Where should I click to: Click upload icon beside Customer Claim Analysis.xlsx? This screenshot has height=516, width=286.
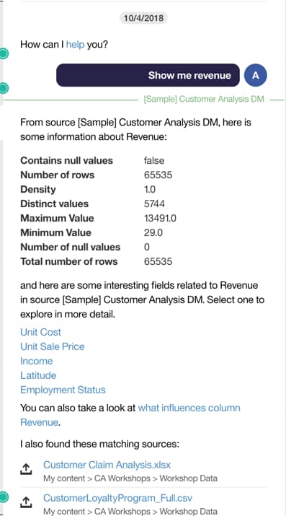[x=26, y=469]
